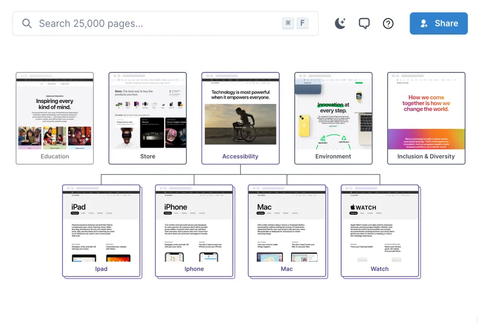Open the chat feedback bubble icon

(364, 23)
